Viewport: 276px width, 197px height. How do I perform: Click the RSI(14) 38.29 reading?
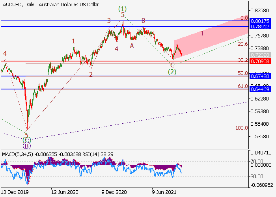(x=98, y=154)
